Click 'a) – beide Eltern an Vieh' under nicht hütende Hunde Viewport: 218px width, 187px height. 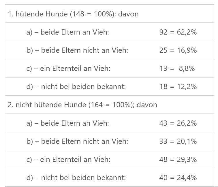pyautogui.click(x=67, y=123)
